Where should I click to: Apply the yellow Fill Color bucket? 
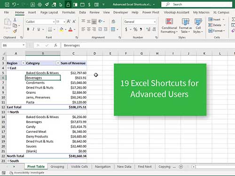point(62,29)
